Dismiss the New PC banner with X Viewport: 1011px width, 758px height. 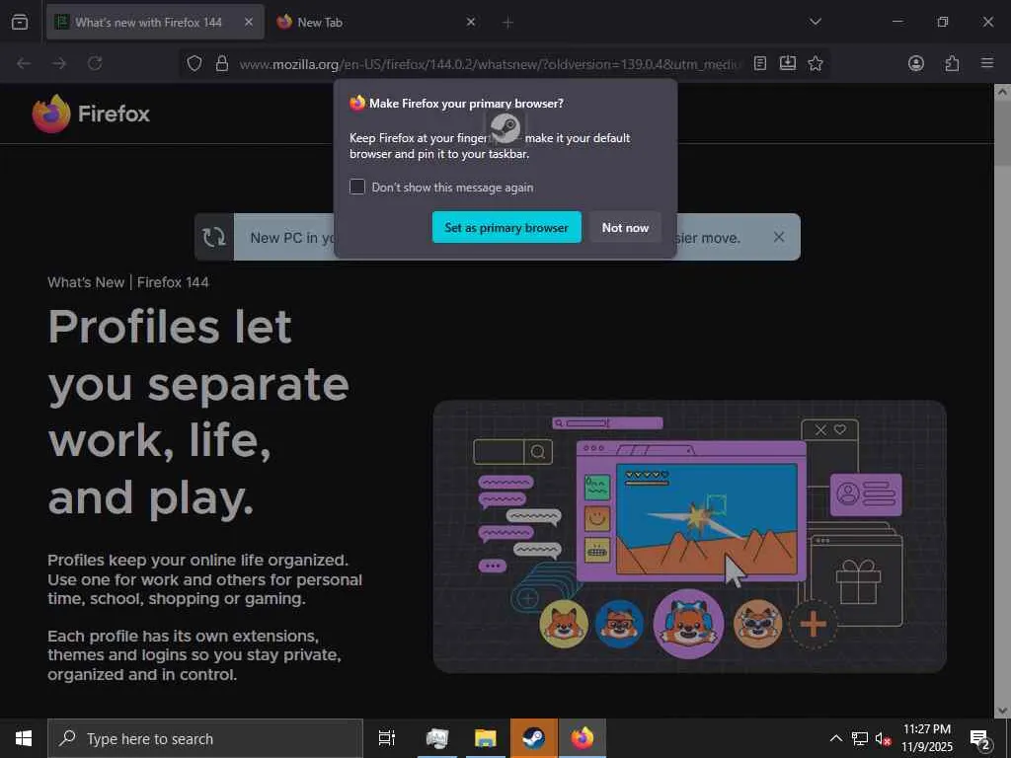coord(779,237)
